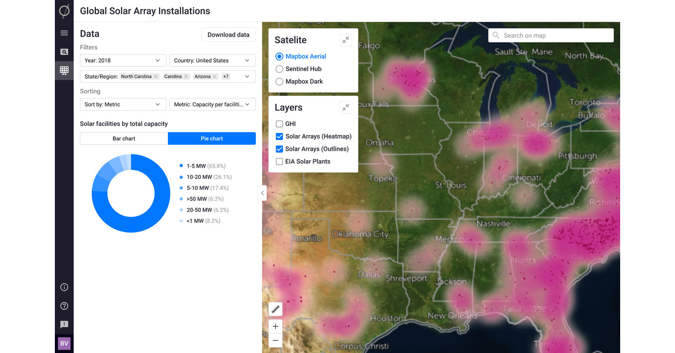Click the Download data button
This screenshot has width=675, height=353.
(228, 35)
